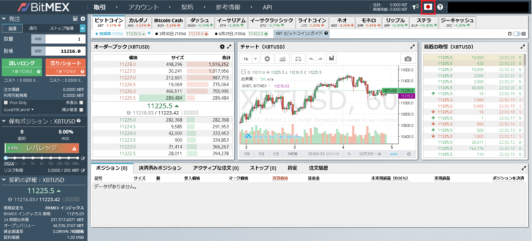
Task: Click help icon on the buy button
Action: pos(39,72)
